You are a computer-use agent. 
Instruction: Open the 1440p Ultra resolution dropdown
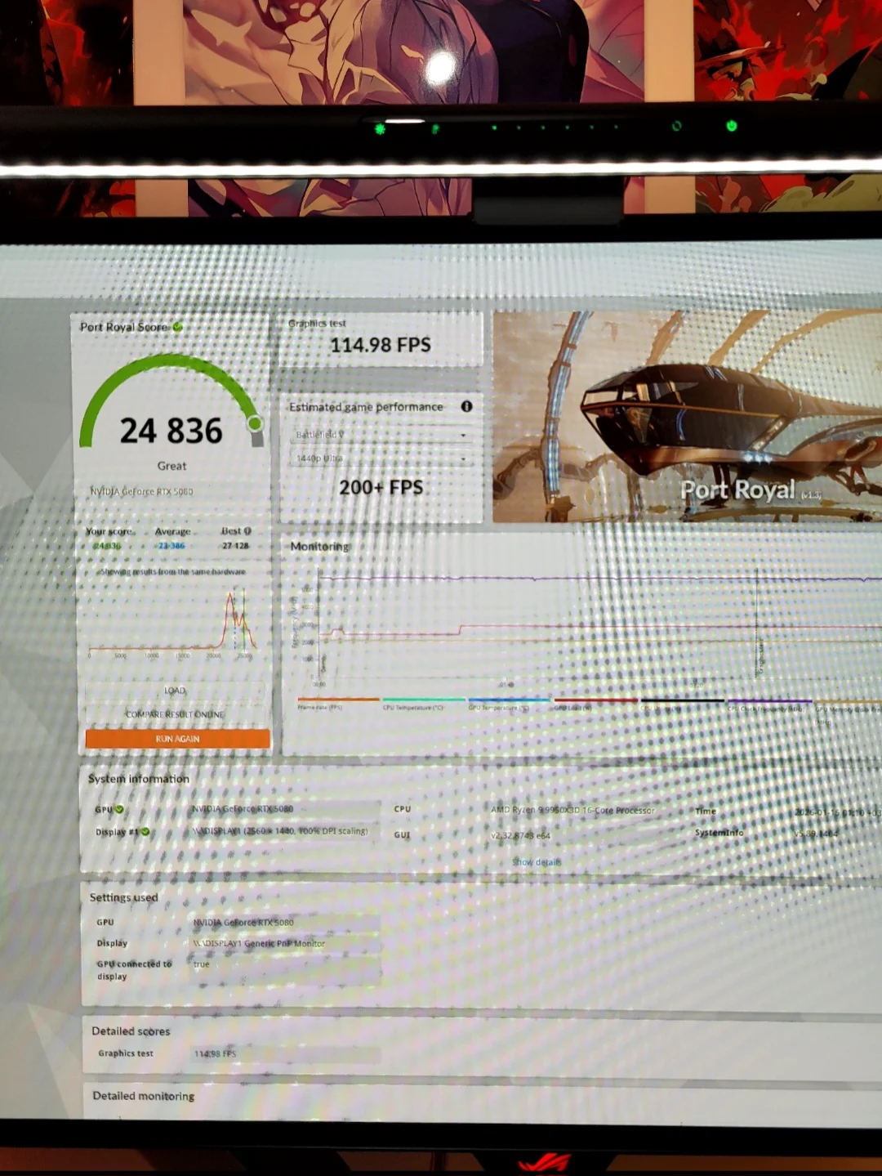[x=381, y=458]
